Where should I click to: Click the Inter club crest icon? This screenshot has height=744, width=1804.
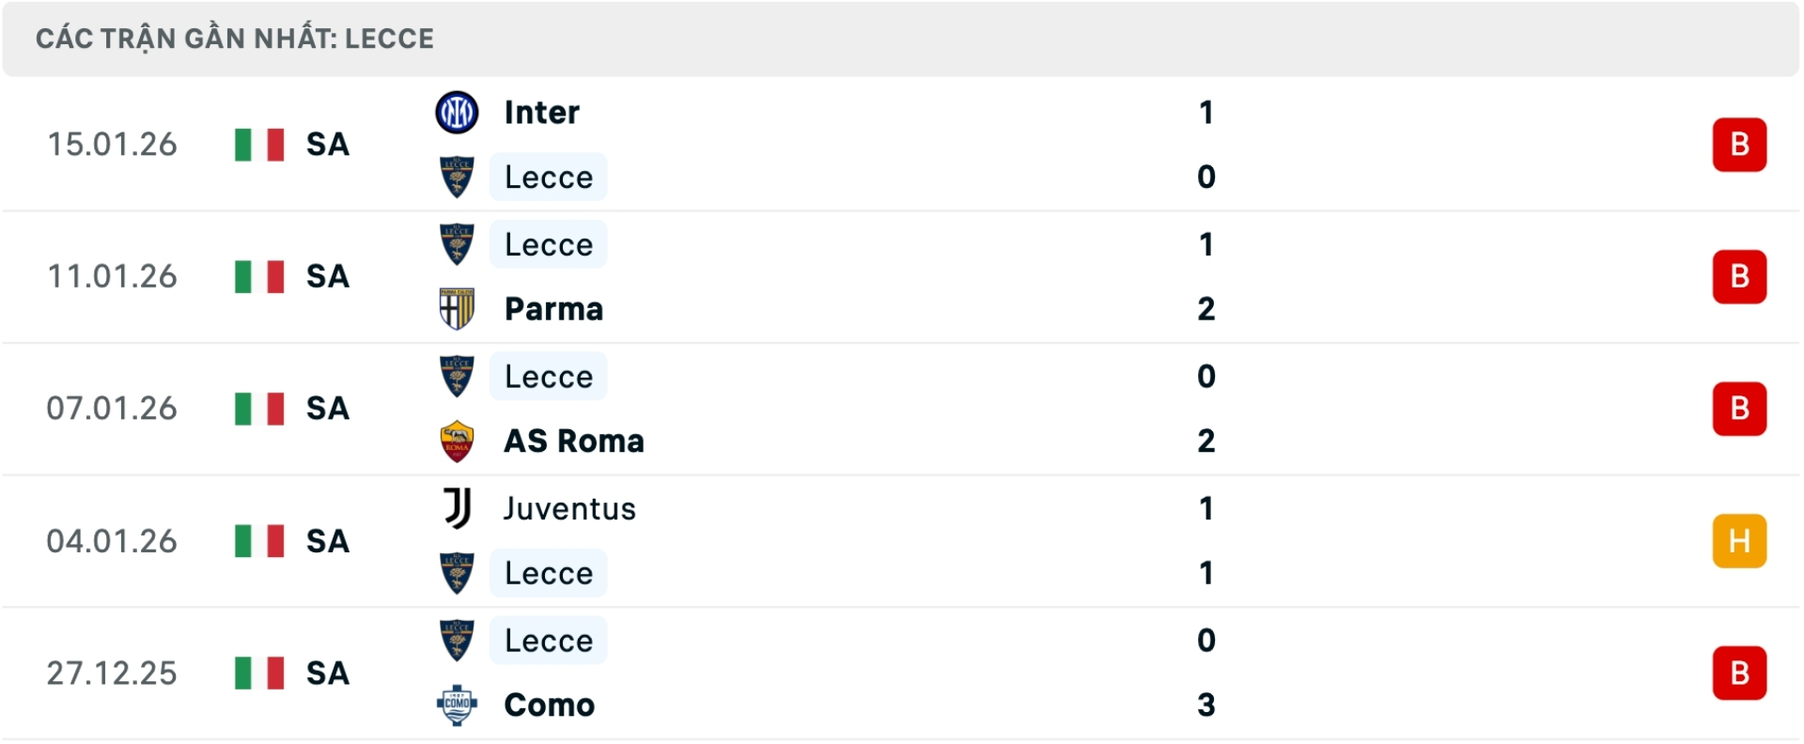click(458, 111)
